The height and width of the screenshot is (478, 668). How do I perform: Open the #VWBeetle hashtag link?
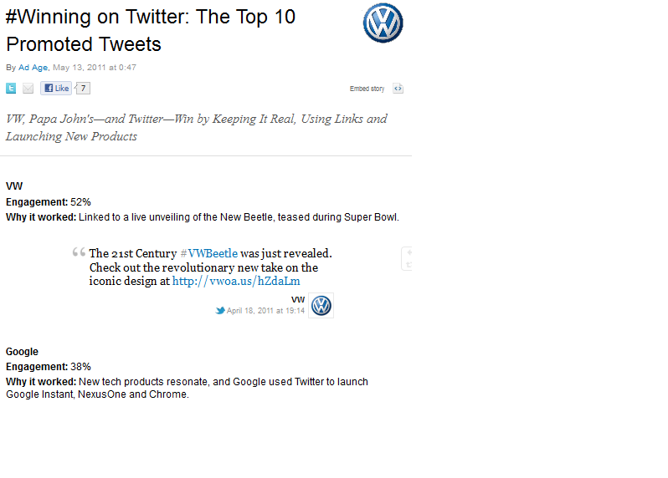(208, 253)
